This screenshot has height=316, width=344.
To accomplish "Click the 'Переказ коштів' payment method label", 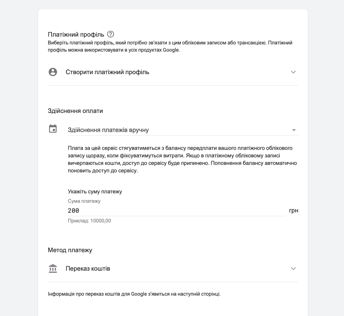I will click(x=88, y=268).
